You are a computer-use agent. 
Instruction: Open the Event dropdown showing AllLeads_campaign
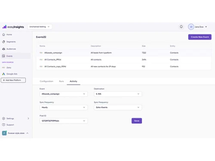[x=64, y=94]
